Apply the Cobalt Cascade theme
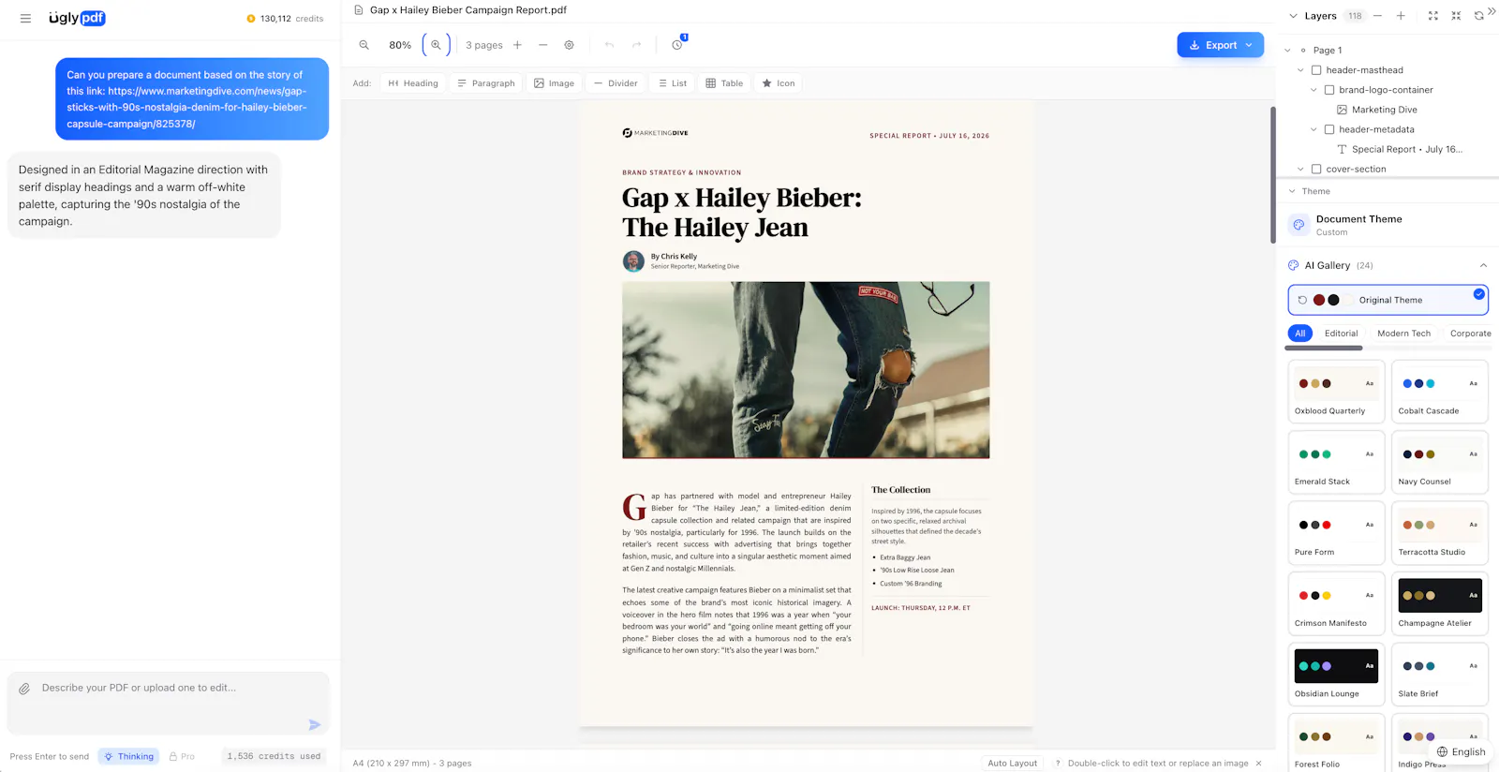Image resolution: width=1499 pixels, height=772 pixels. coord(1440,392)
